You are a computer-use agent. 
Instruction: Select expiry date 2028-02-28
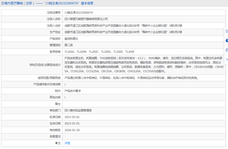pos(72,130)
